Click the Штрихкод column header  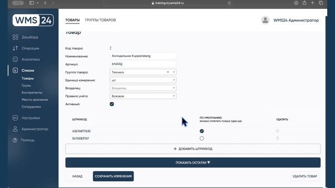tap(80, 120)
